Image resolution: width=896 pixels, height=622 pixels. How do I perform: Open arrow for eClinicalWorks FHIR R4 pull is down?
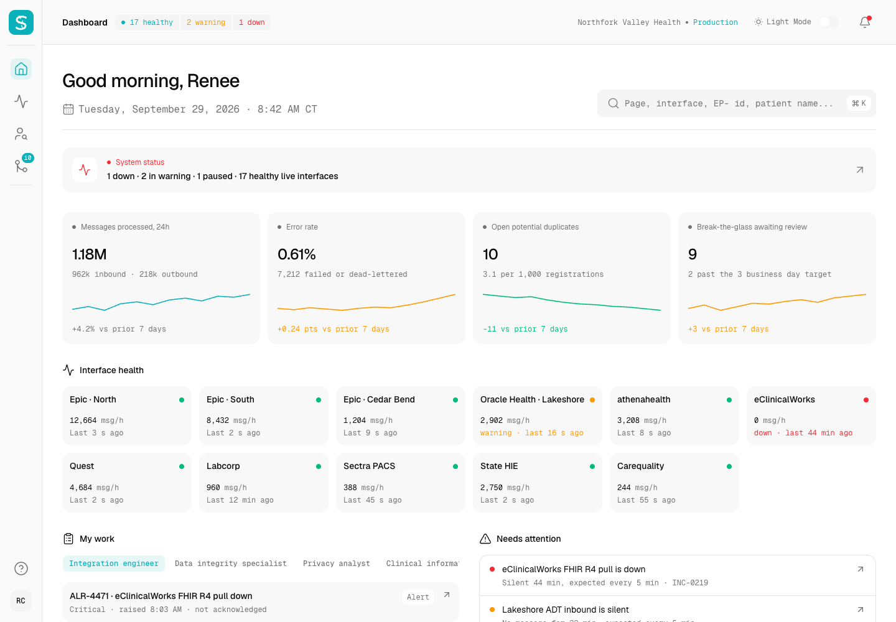(861, 569)
